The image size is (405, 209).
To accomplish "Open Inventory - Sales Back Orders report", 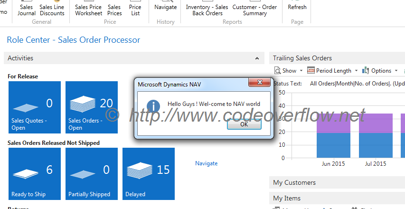I will [207, 8].
